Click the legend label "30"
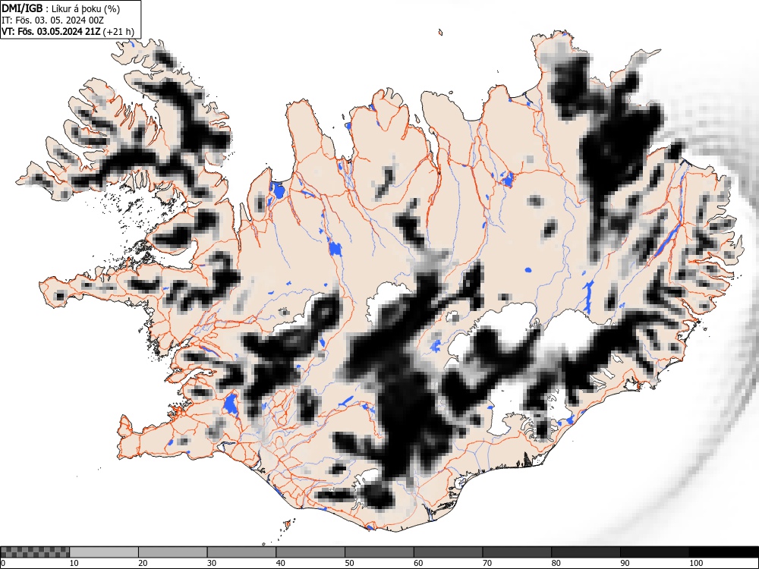The width and height of the screenshot is (759, 569). [212, 563]
